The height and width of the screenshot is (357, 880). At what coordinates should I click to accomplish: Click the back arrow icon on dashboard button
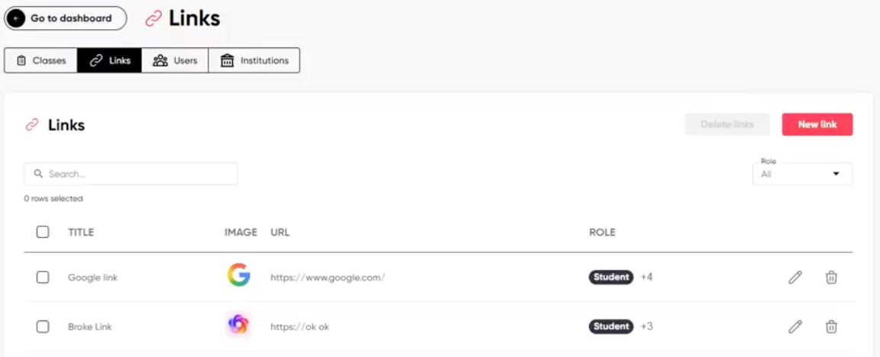tap(16, 18)
